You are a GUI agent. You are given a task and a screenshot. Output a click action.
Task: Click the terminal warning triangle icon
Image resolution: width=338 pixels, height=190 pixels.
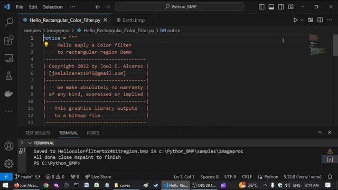click(330, 151)
